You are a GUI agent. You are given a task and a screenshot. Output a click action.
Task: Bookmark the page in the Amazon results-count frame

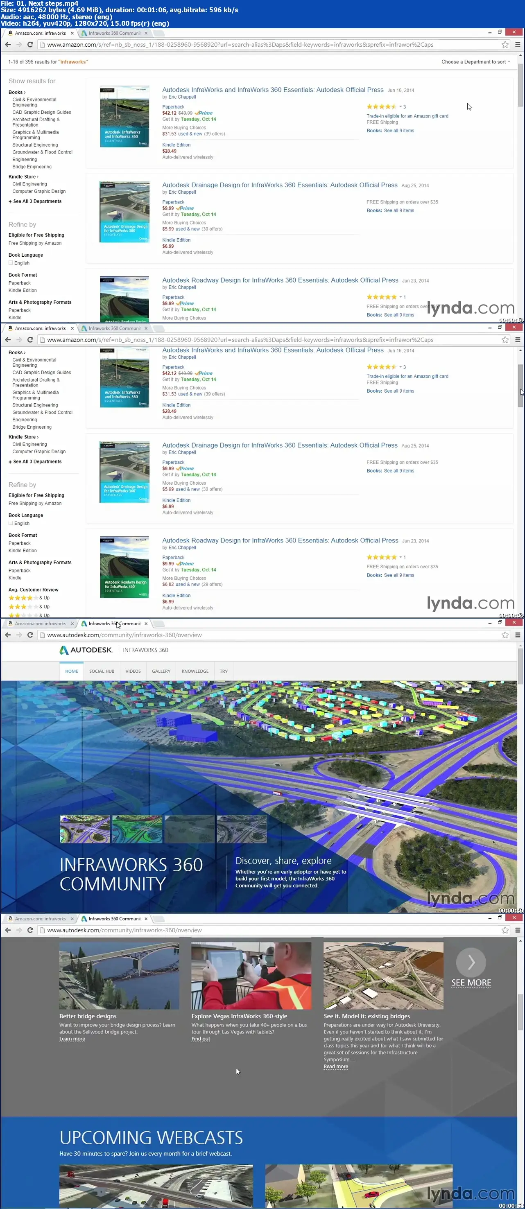coord(505,45)
